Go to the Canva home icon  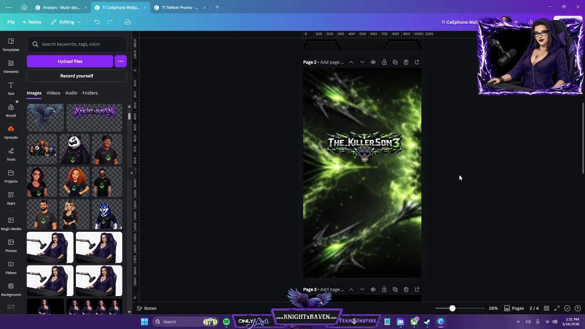(24, 7)
